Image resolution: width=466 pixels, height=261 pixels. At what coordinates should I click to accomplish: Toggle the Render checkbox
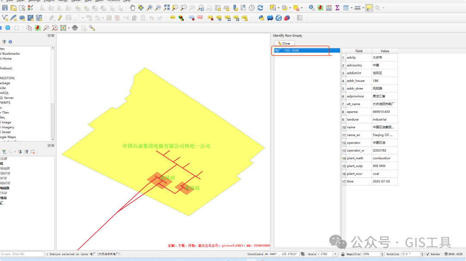(428, 254)
